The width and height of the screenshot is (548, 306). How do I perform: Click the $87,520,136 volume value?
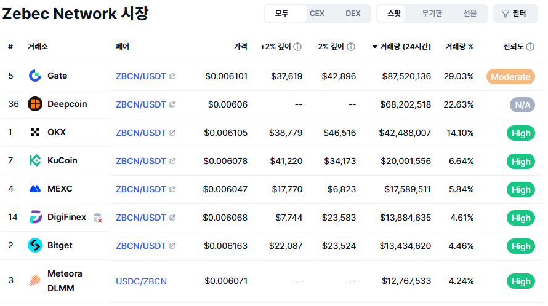pos(406,76)
